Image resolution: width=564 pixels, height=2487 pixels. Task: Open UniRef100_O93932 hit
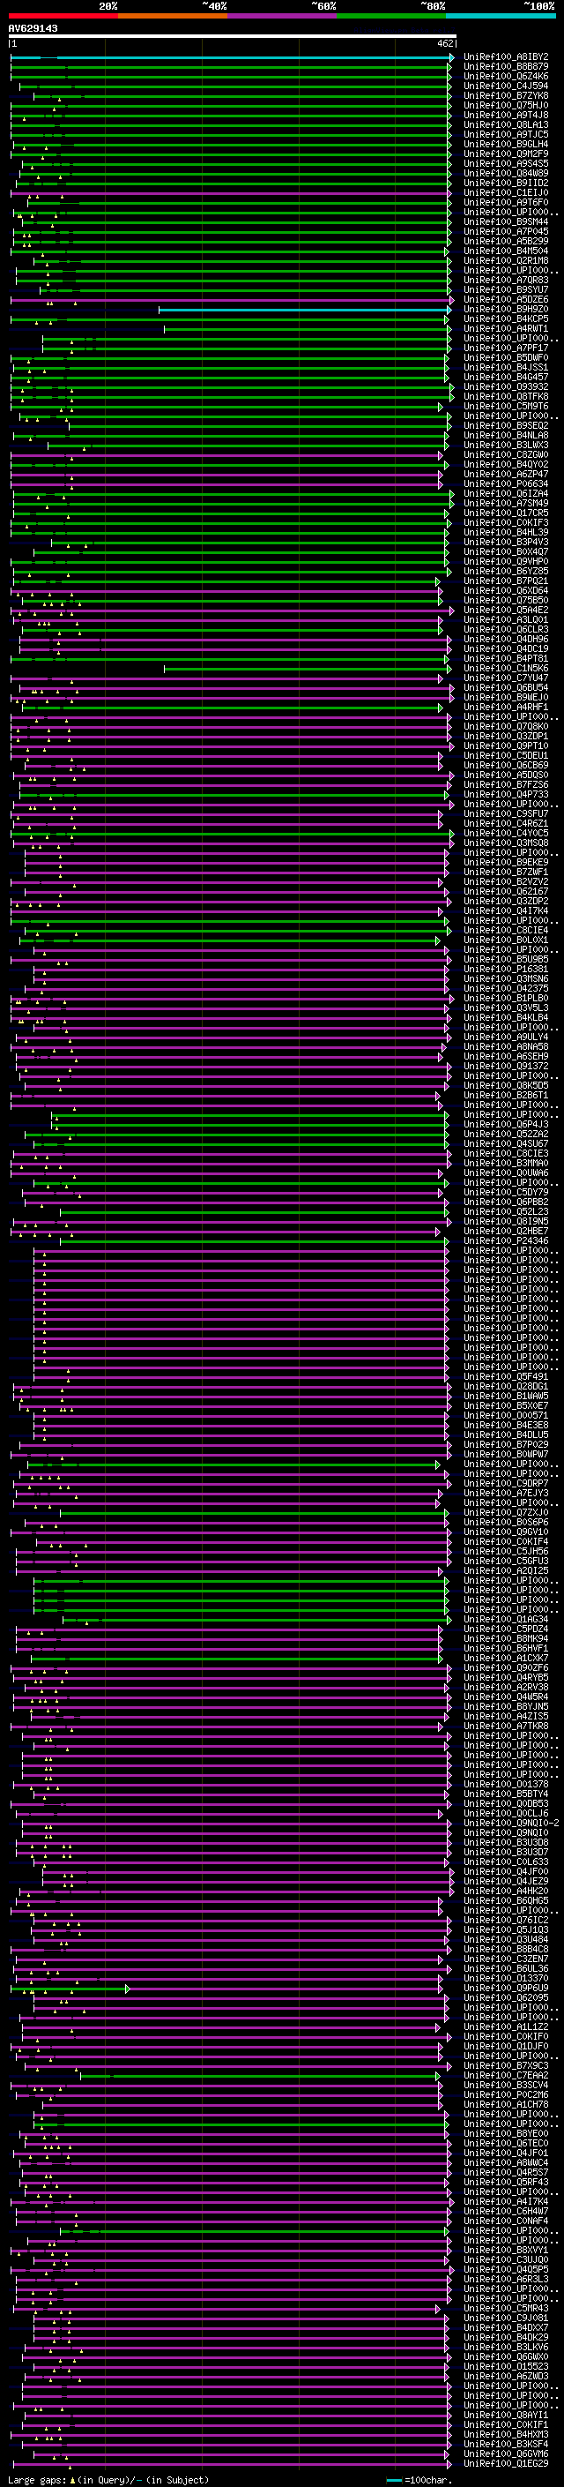point(506,386)
